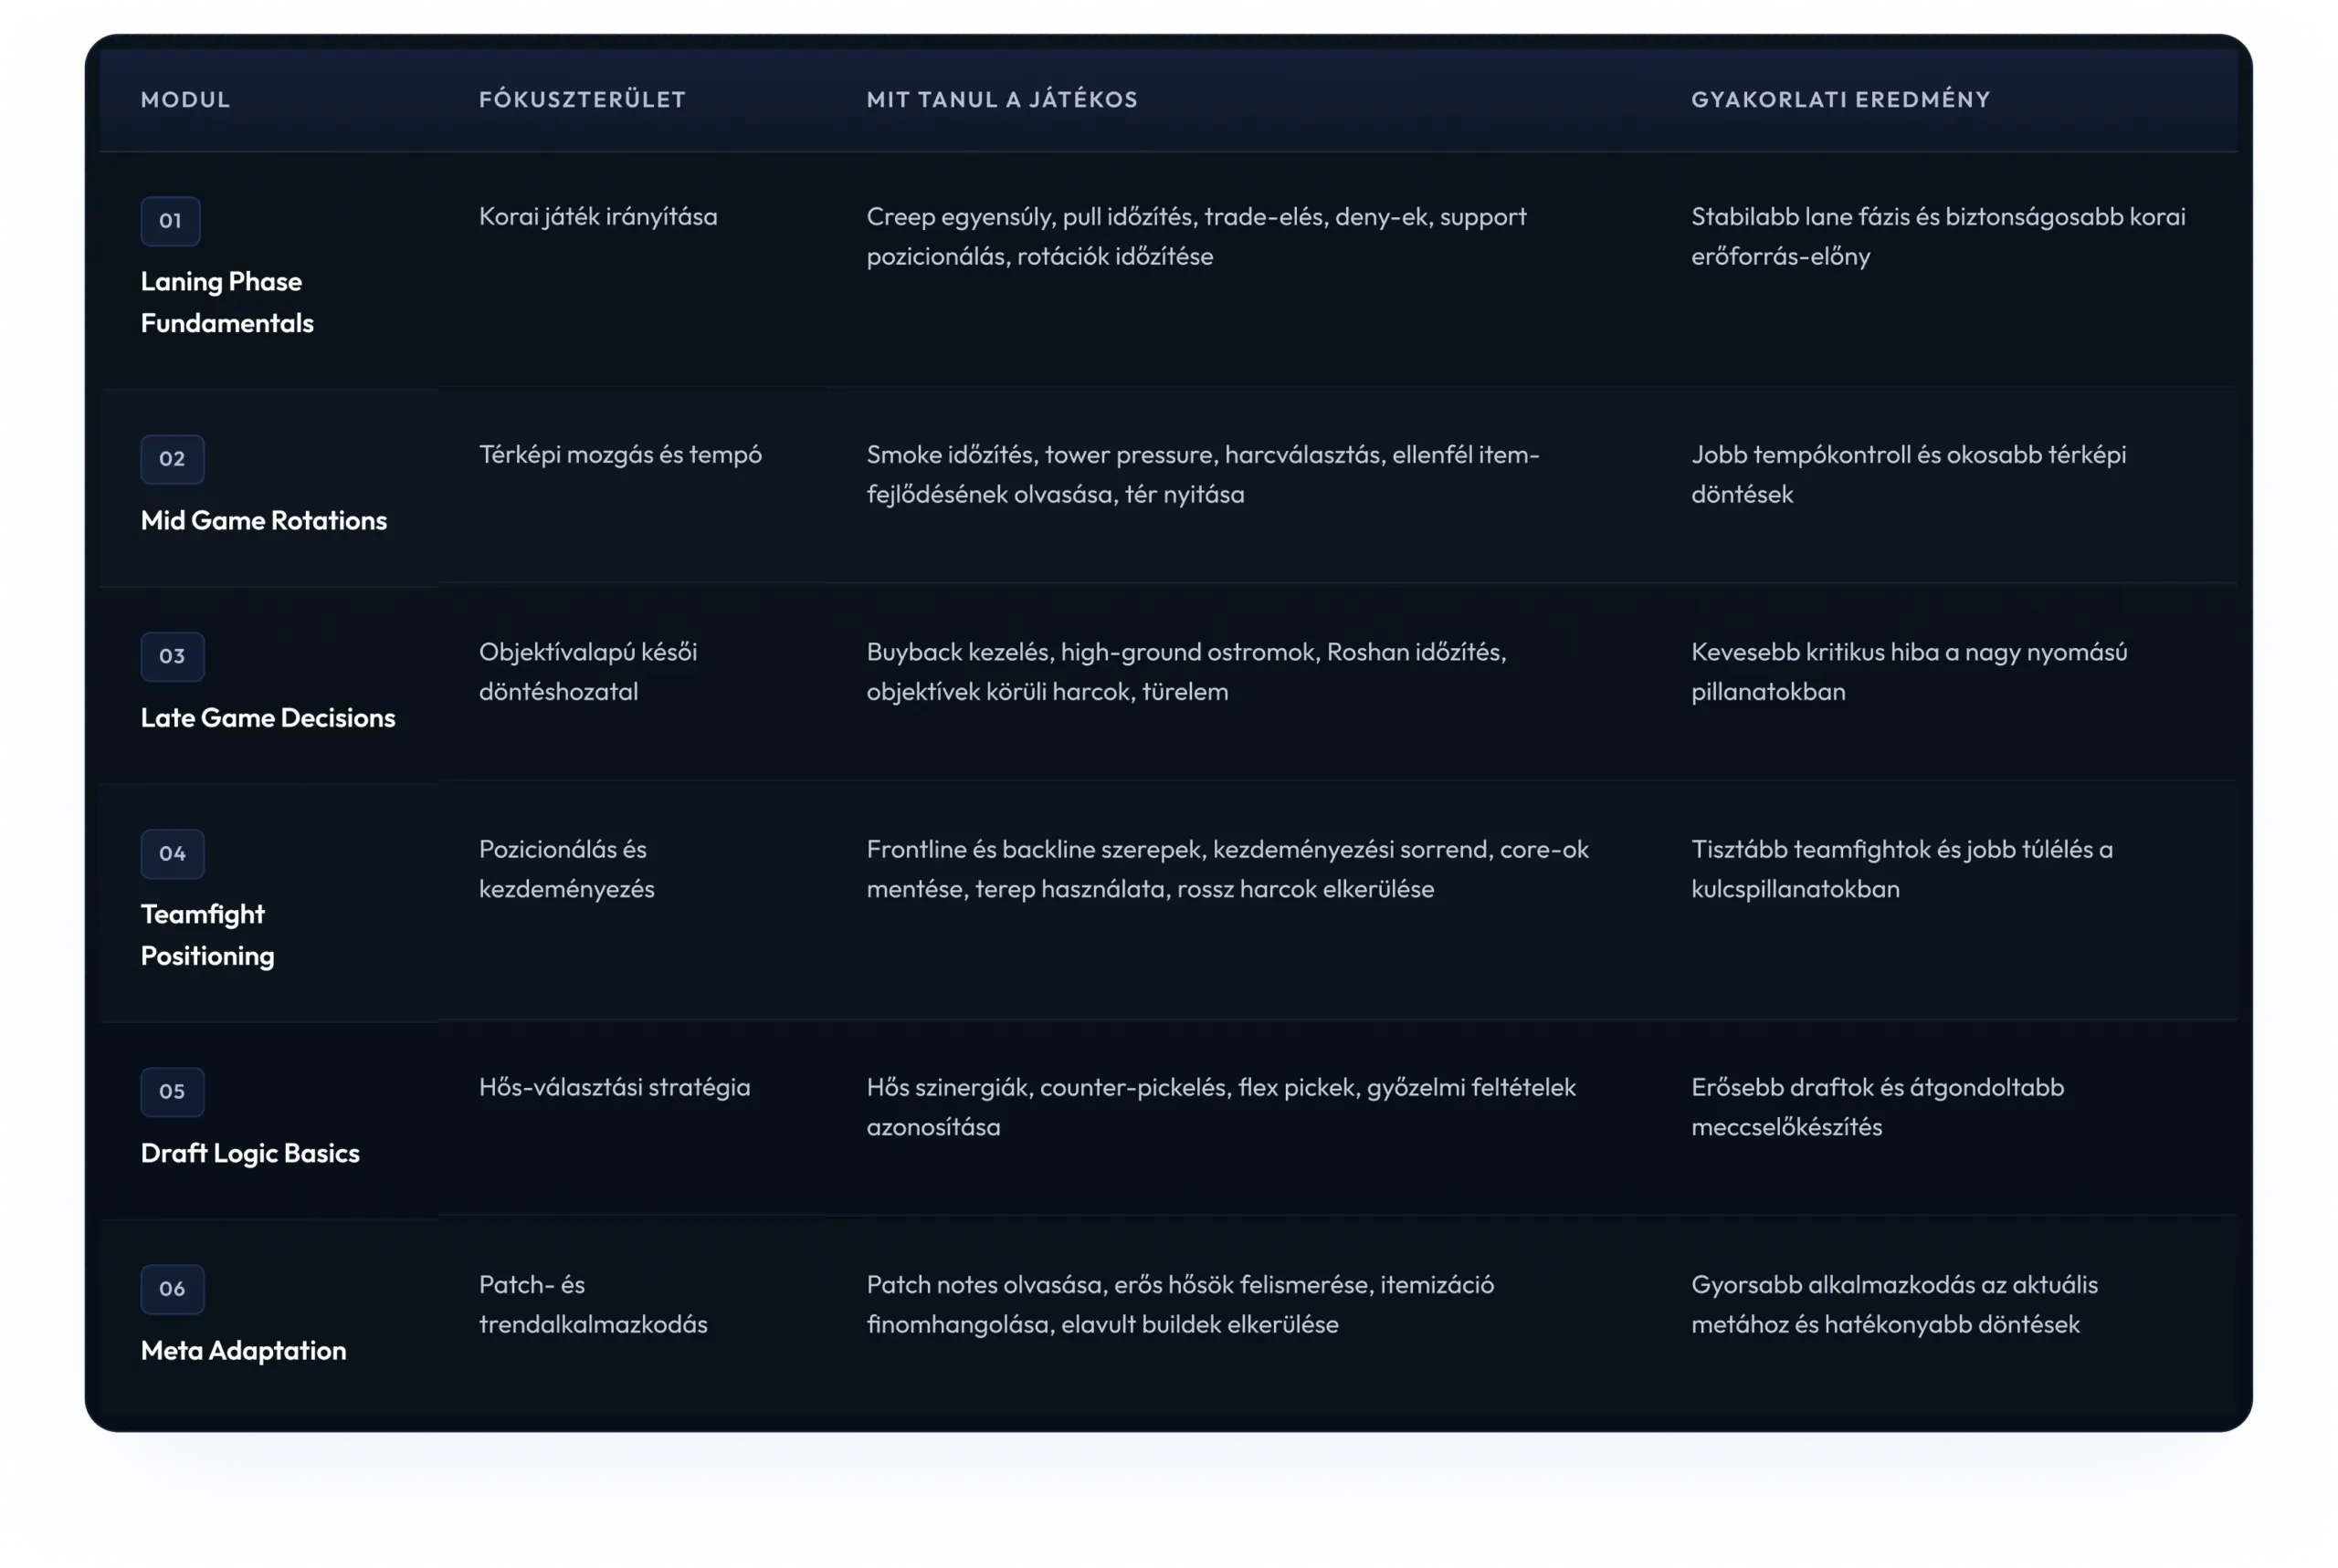This screenshot has width=2338, height=1568.
Task: Open the Laning Phase Fundamentals module title
Action: point(226,302)
